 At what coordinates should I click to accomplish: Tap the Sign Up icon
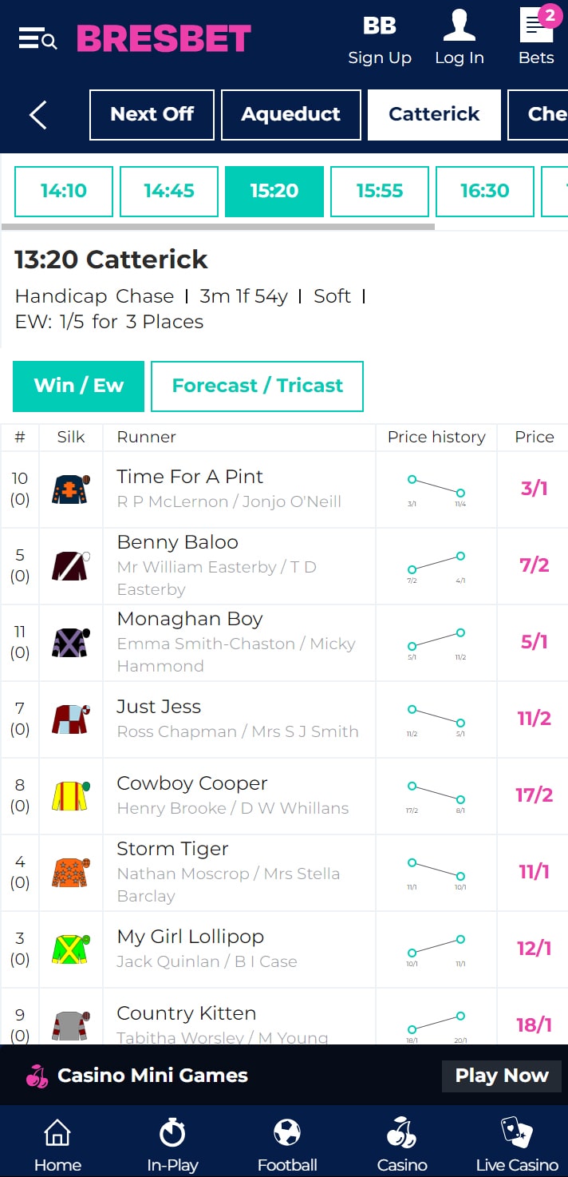point(380,26)
